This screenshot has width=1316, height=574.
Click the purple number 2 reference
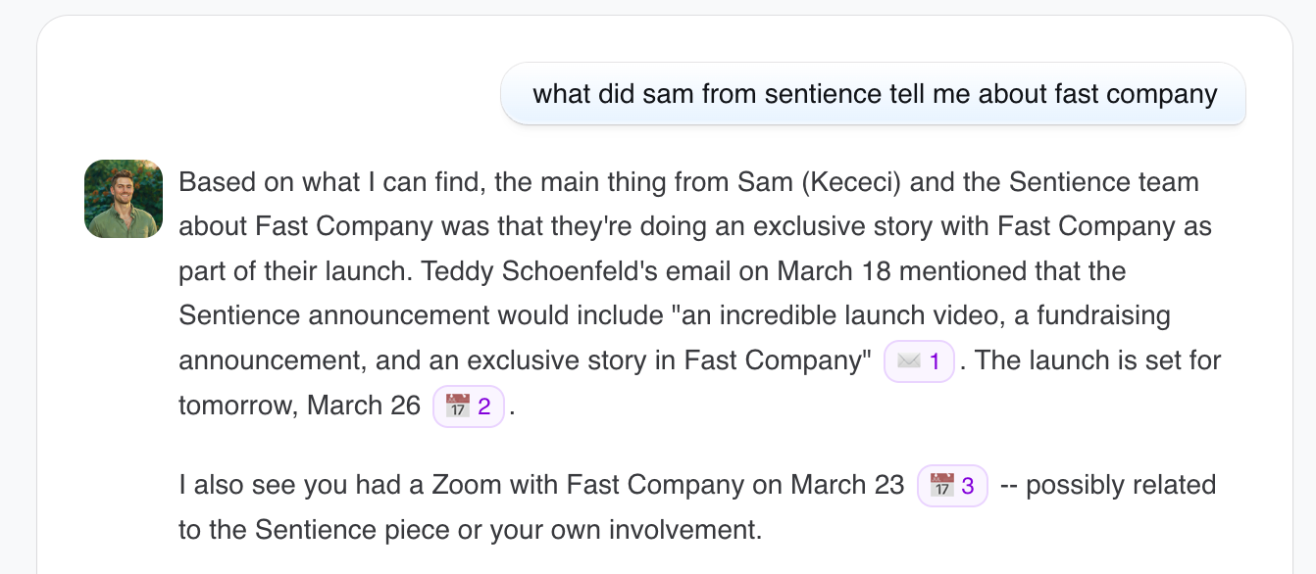coord(483,407)
